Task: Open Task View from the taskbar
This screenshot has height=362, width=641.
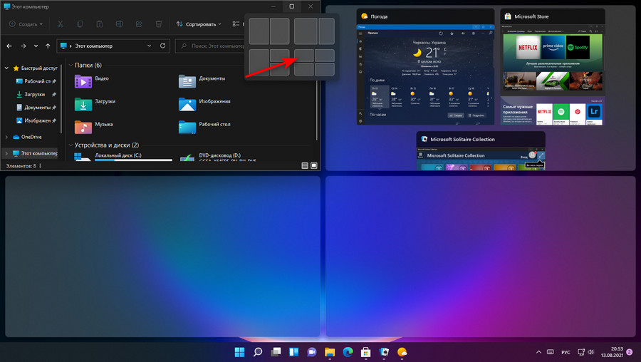Action: pyautogui.click(x=276, y=352)
